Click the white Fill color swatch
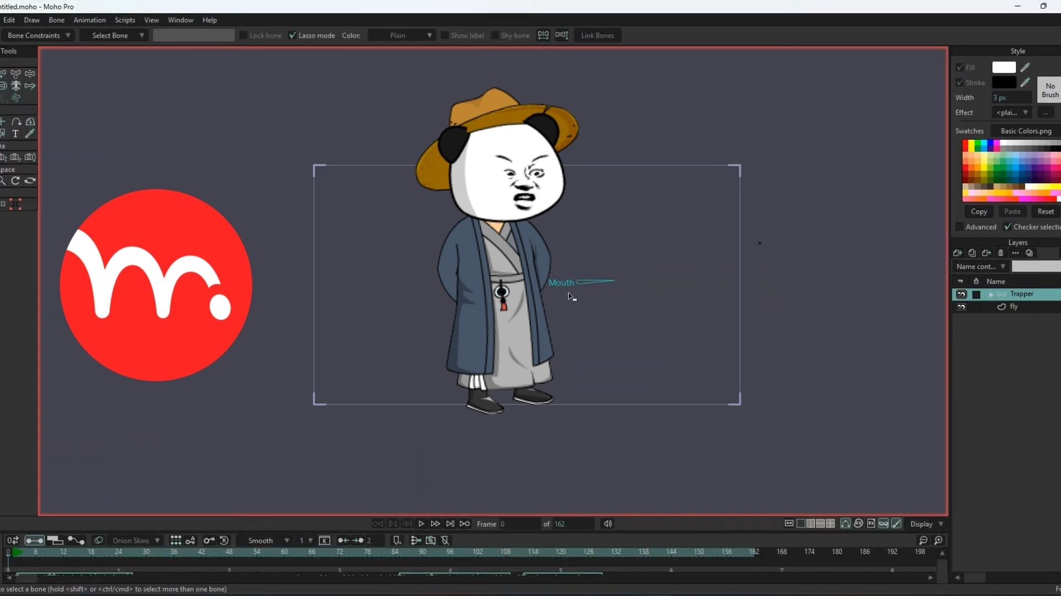 1004,67
